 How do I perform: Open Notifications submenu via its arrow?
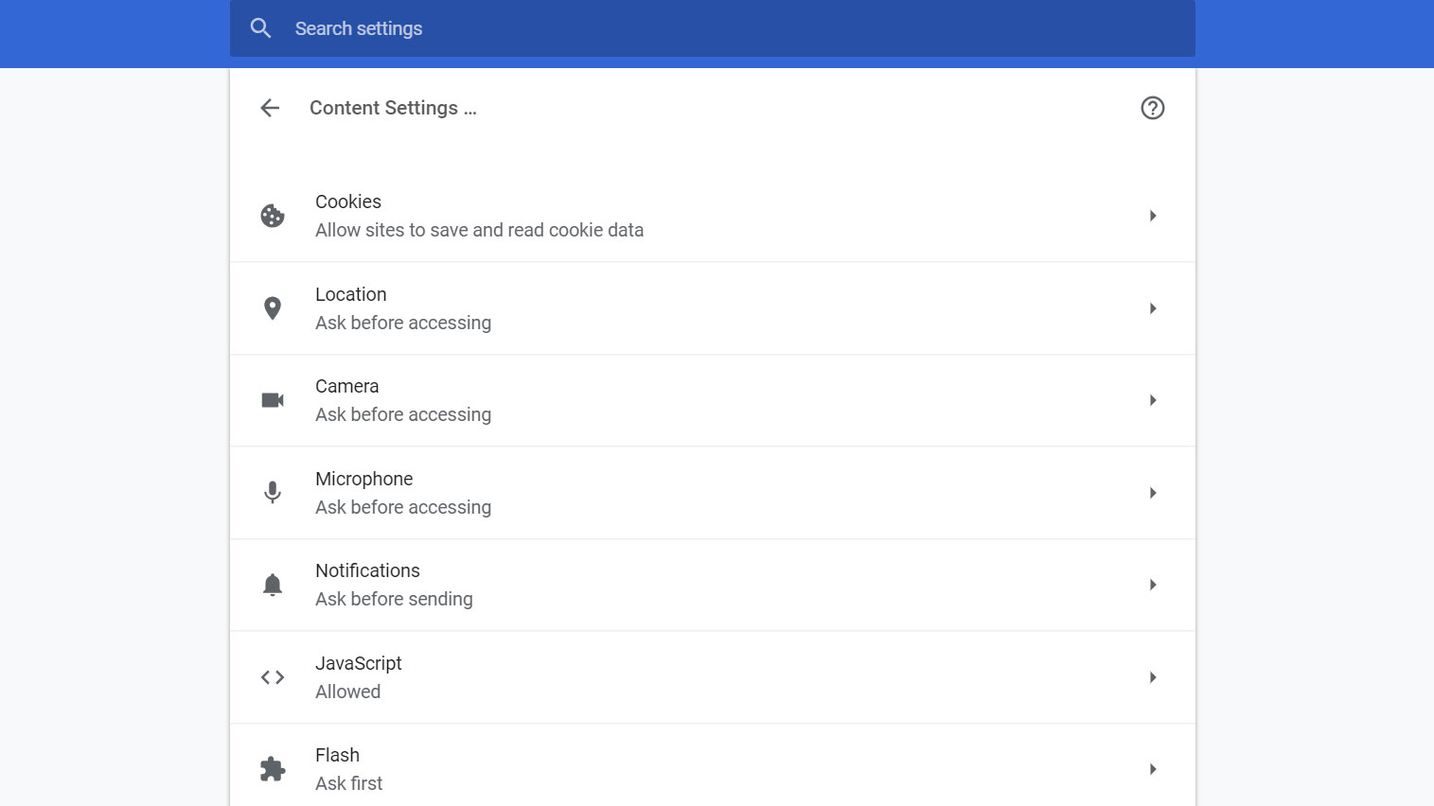coord(1152,585)
